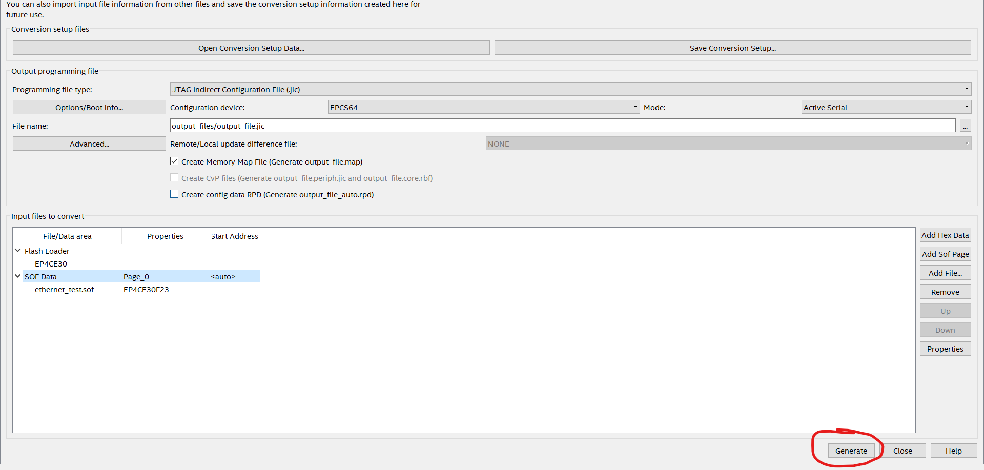Screen dimensions: 984x470
Task: Remove the selected input file
Action: (945, 292)
